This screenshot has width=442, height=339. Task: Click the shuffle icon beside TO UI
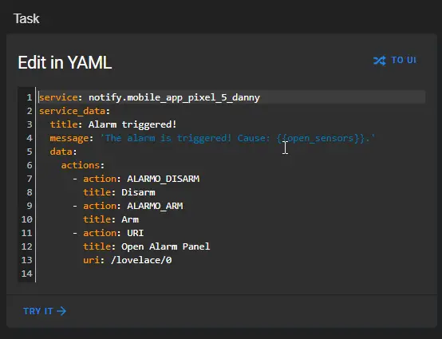[x=380, y=61]
